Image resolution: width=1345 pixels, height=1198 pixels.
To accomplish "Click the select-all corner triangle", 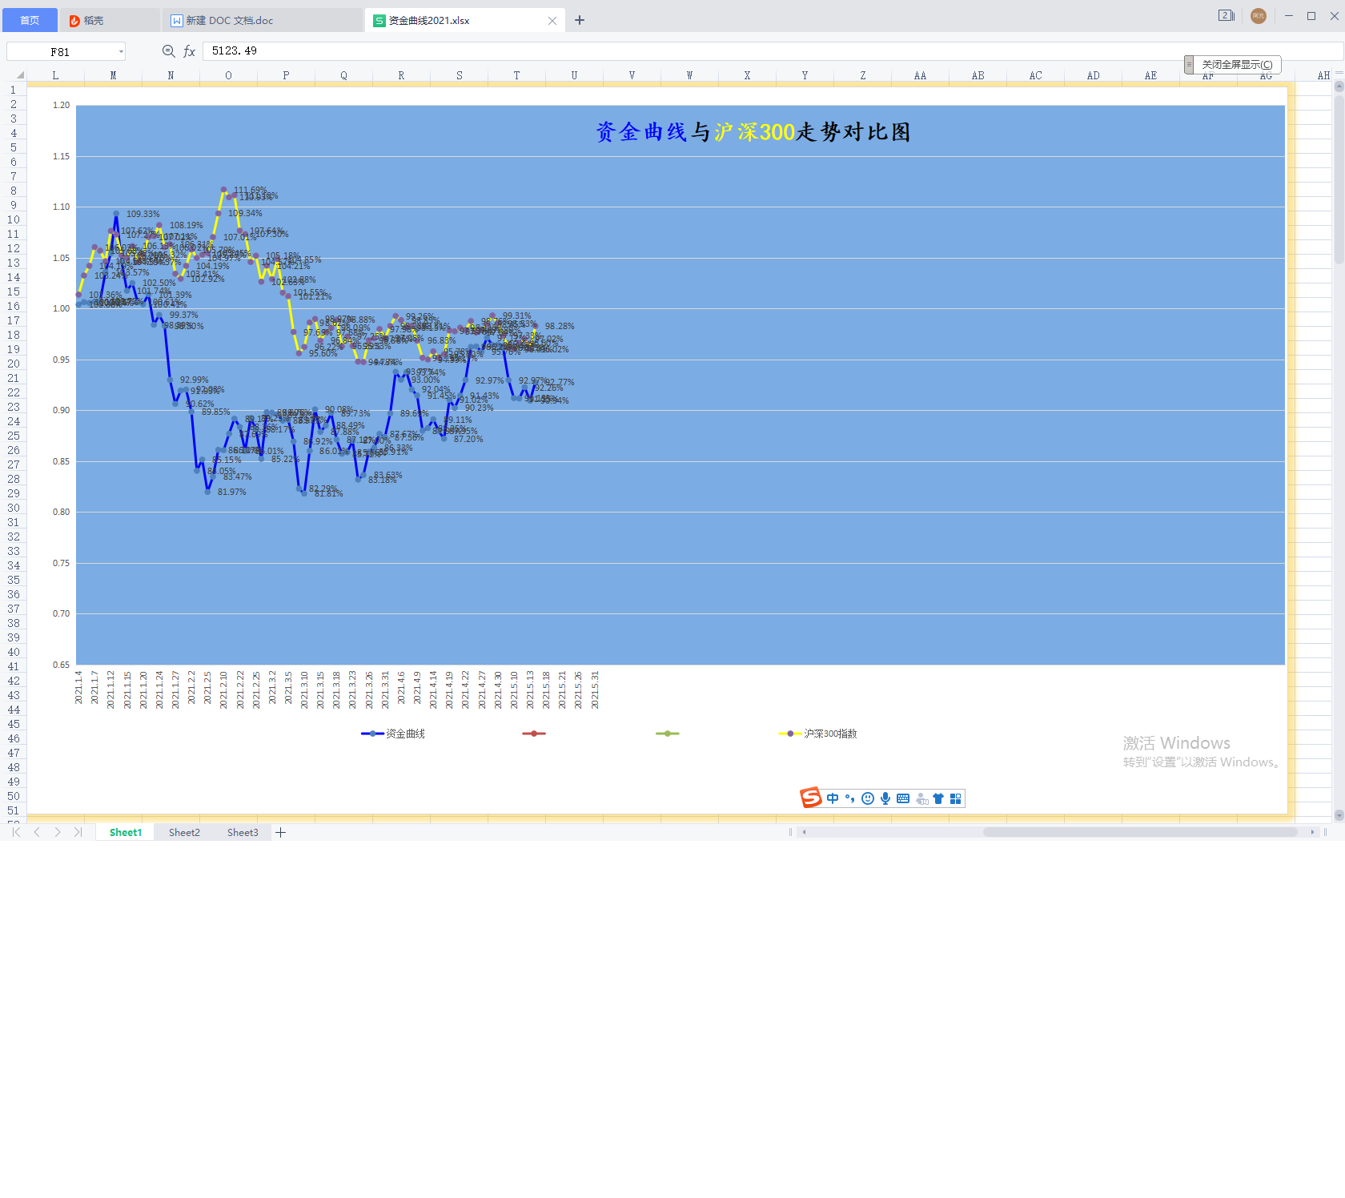I will [20, 76].
